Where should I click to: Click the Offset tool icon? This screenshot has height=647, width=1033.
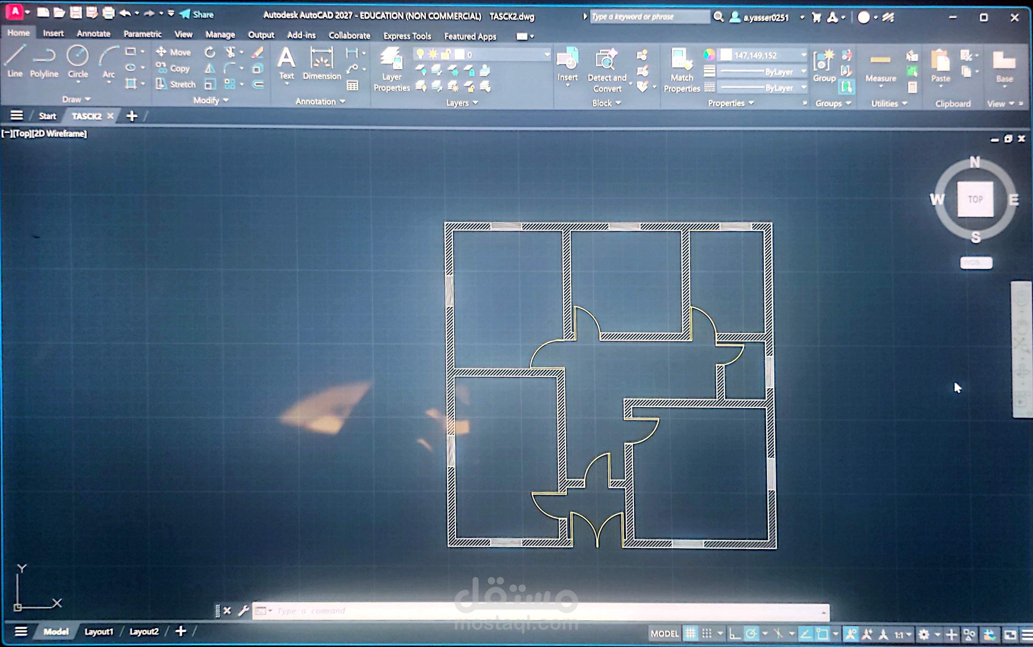(258, 84)
